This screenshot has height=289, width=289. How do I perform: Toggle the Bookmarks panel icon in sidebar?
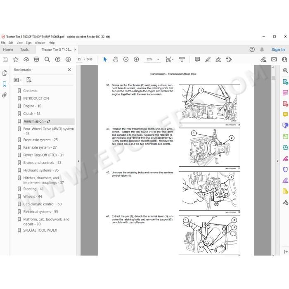click(x=5, y=84)
